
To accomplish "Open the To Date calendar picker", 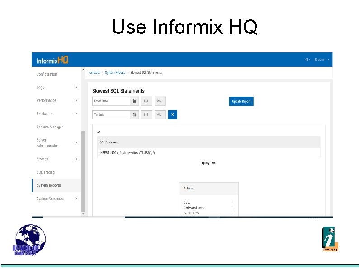I will (x=134, y=115).
